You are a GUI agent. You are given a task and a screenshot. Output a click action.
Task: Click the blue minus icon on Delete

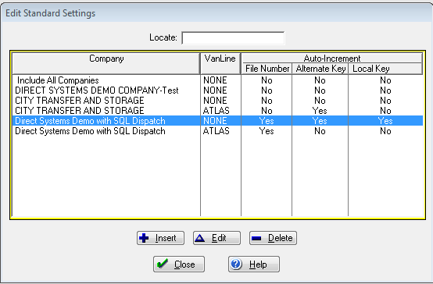pos(256,238)
